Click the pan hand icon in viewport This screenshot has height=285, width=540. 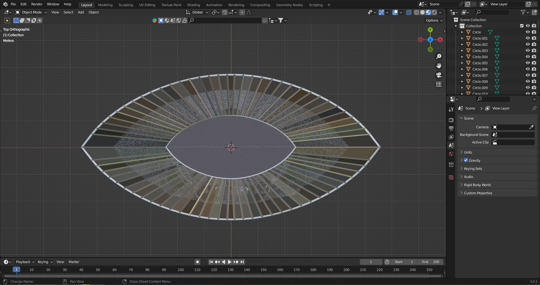click(x=439, y=66)
